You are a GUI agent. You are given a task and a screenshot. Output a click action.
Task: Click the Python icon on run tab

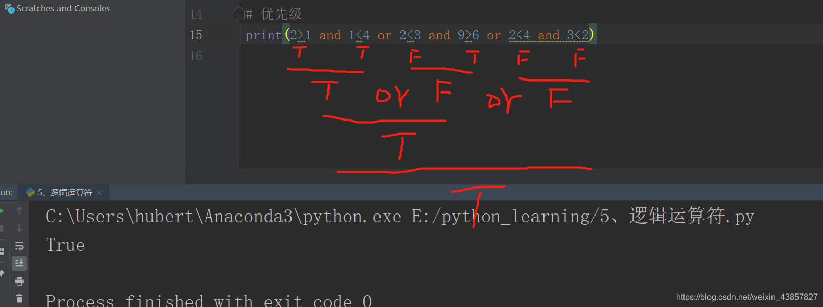30,192
